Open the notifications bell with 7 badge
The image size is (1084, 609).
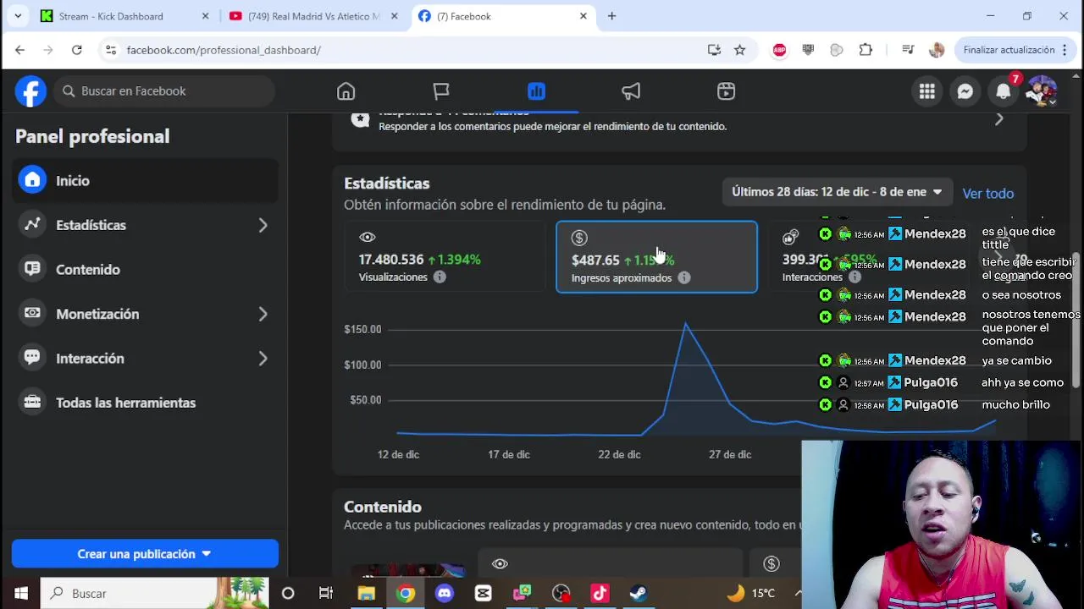(x=1004, y=91)
